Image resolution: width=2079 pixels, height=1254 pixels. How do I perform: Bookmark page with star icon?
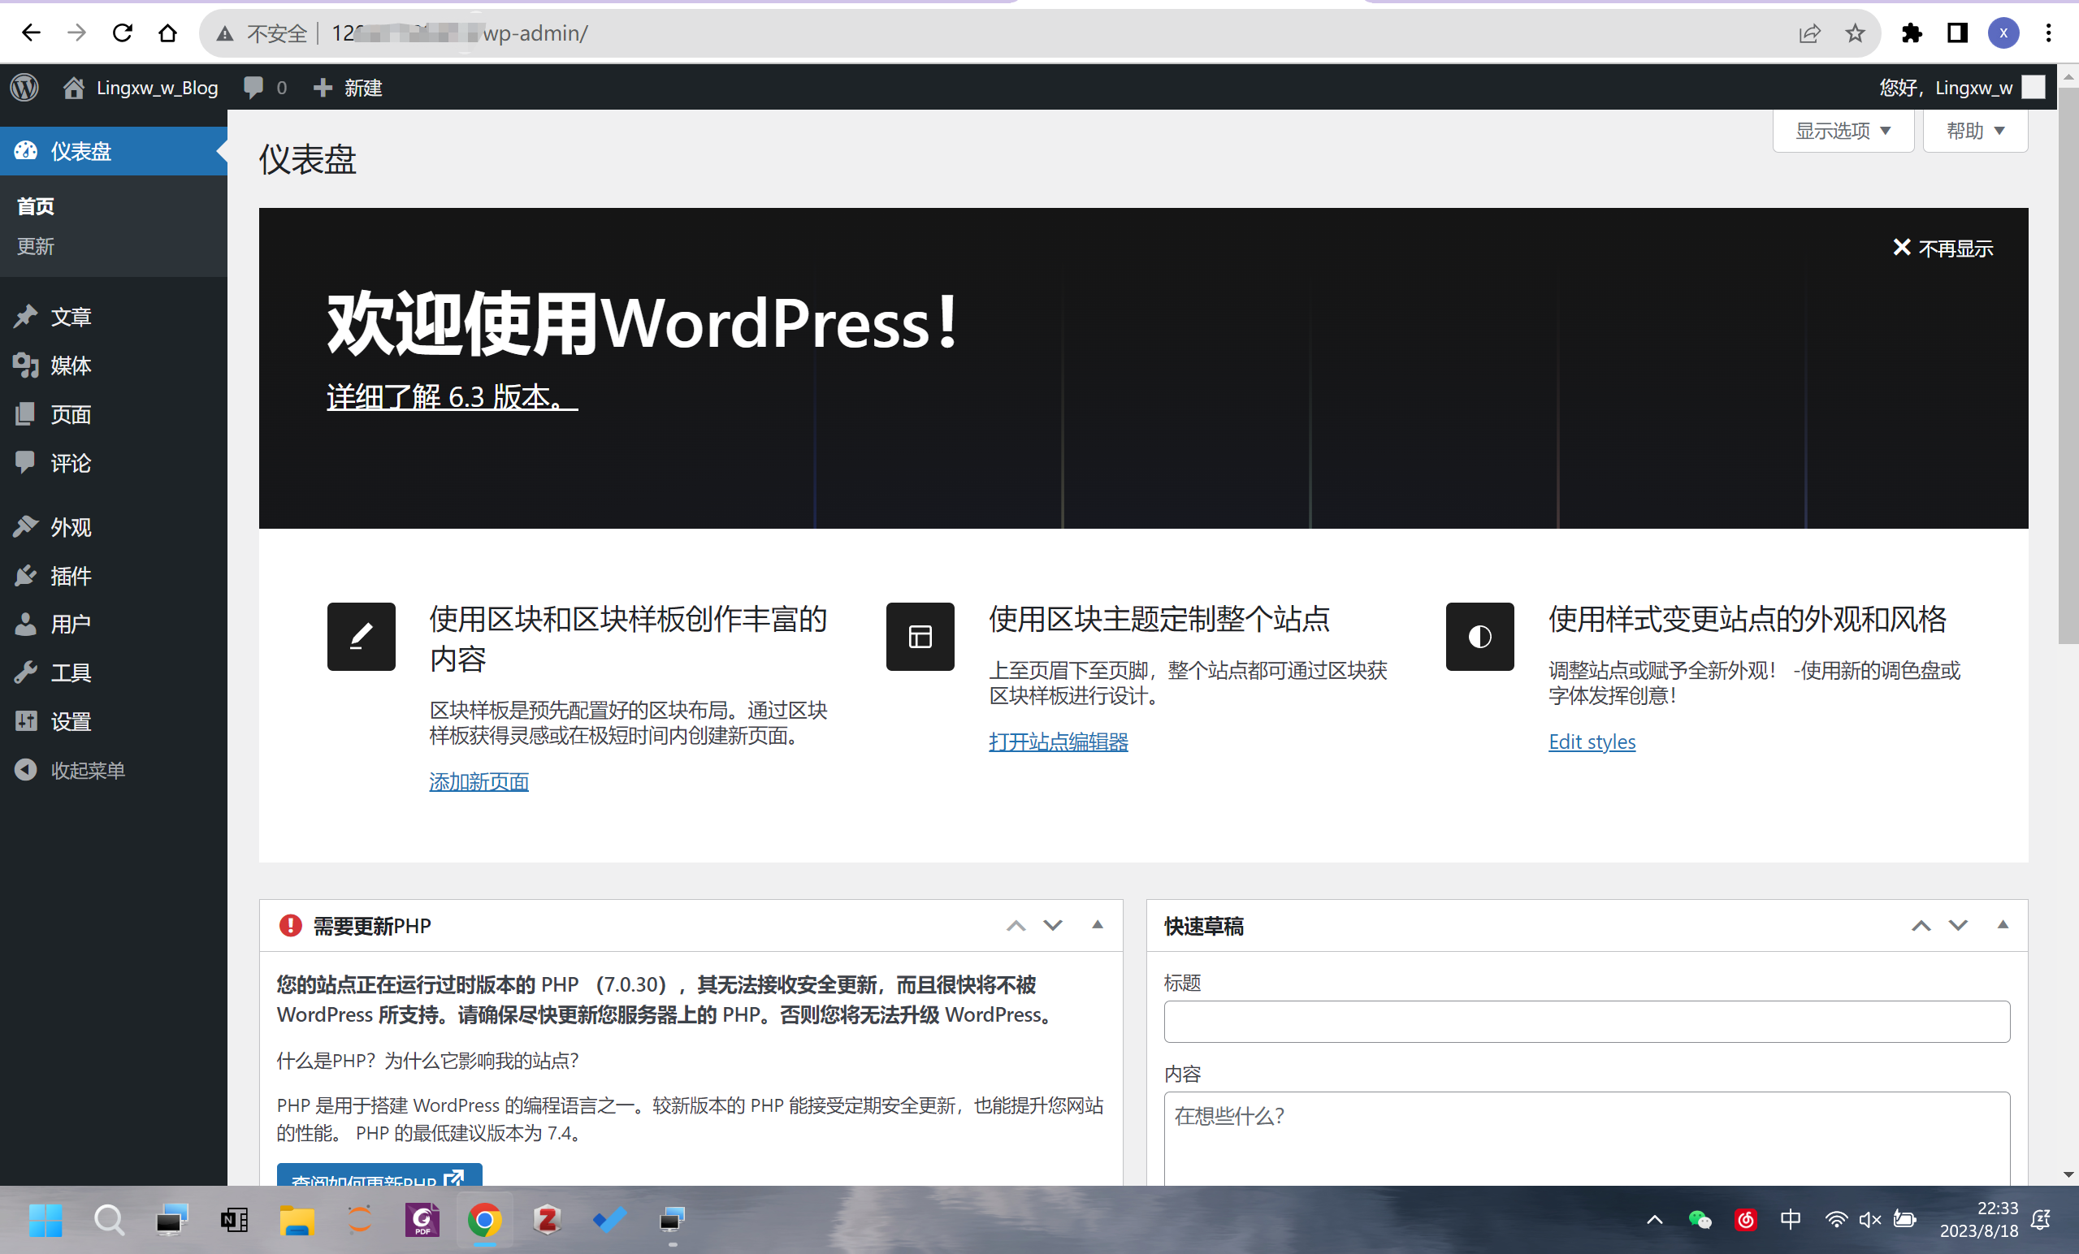1855,32
